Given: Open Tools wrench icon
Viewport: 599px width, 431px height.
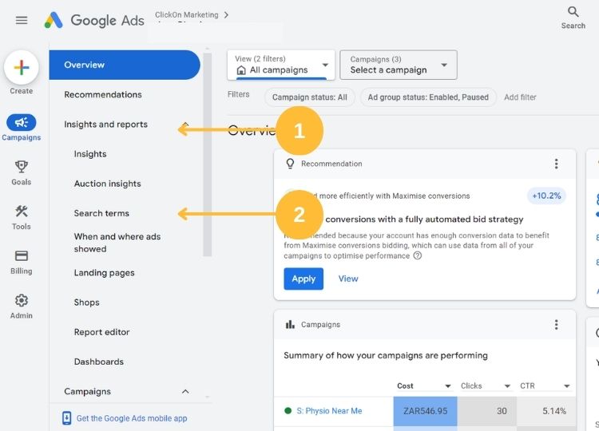Looking at the screenshot, I should (22, 211).
